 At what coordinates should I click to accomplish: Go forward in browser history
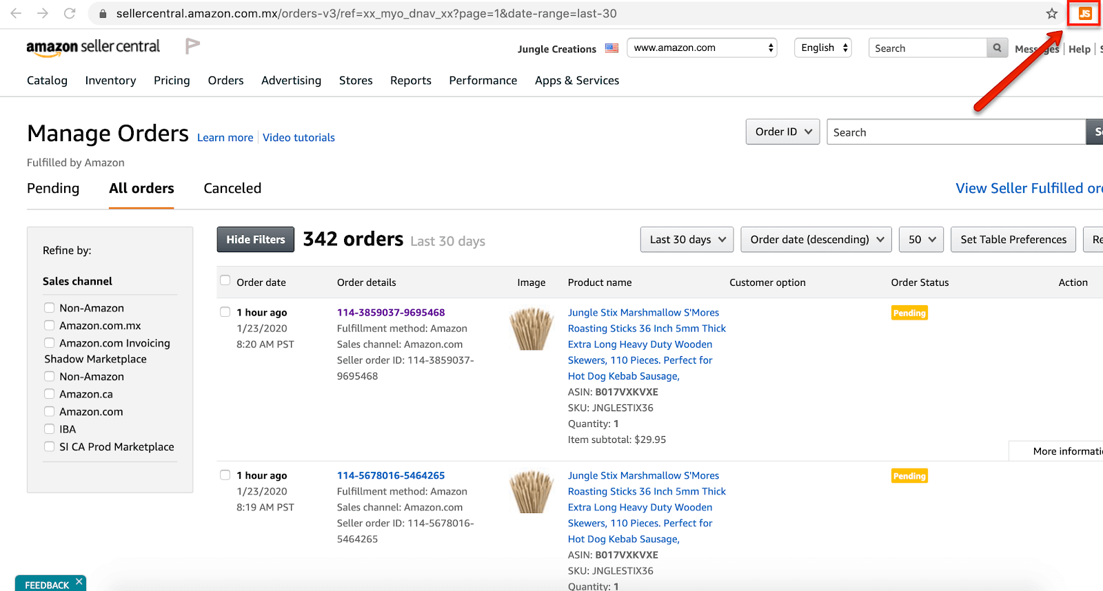(43, 13)
